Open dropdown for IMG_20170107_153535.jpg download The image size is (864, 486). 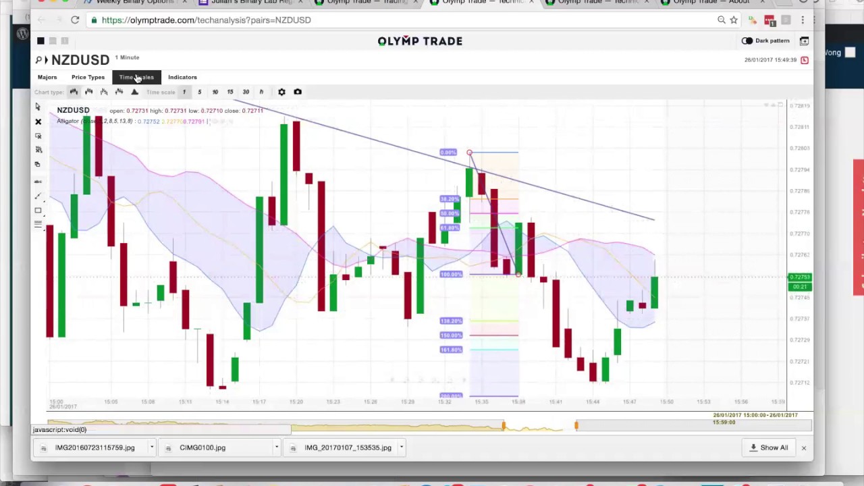coord(401,447)
